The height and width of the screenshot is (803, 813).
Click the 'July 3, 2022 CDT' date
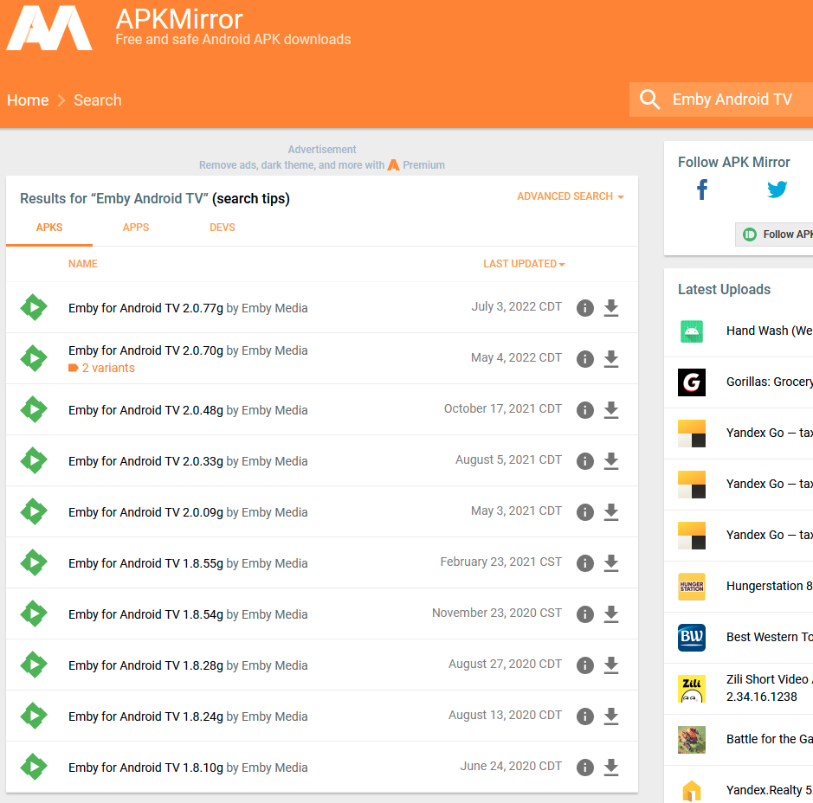516,306
